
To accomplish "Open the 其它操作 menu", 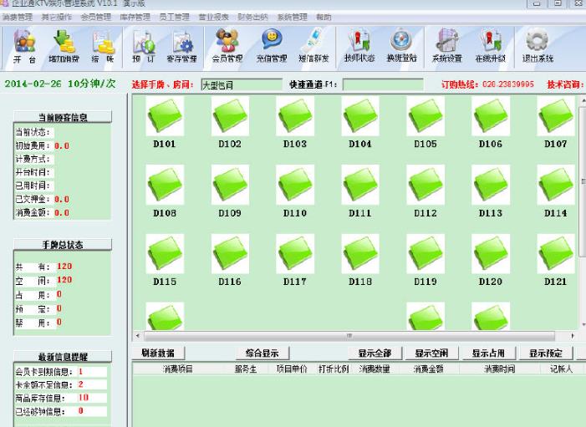I will 57,18.
